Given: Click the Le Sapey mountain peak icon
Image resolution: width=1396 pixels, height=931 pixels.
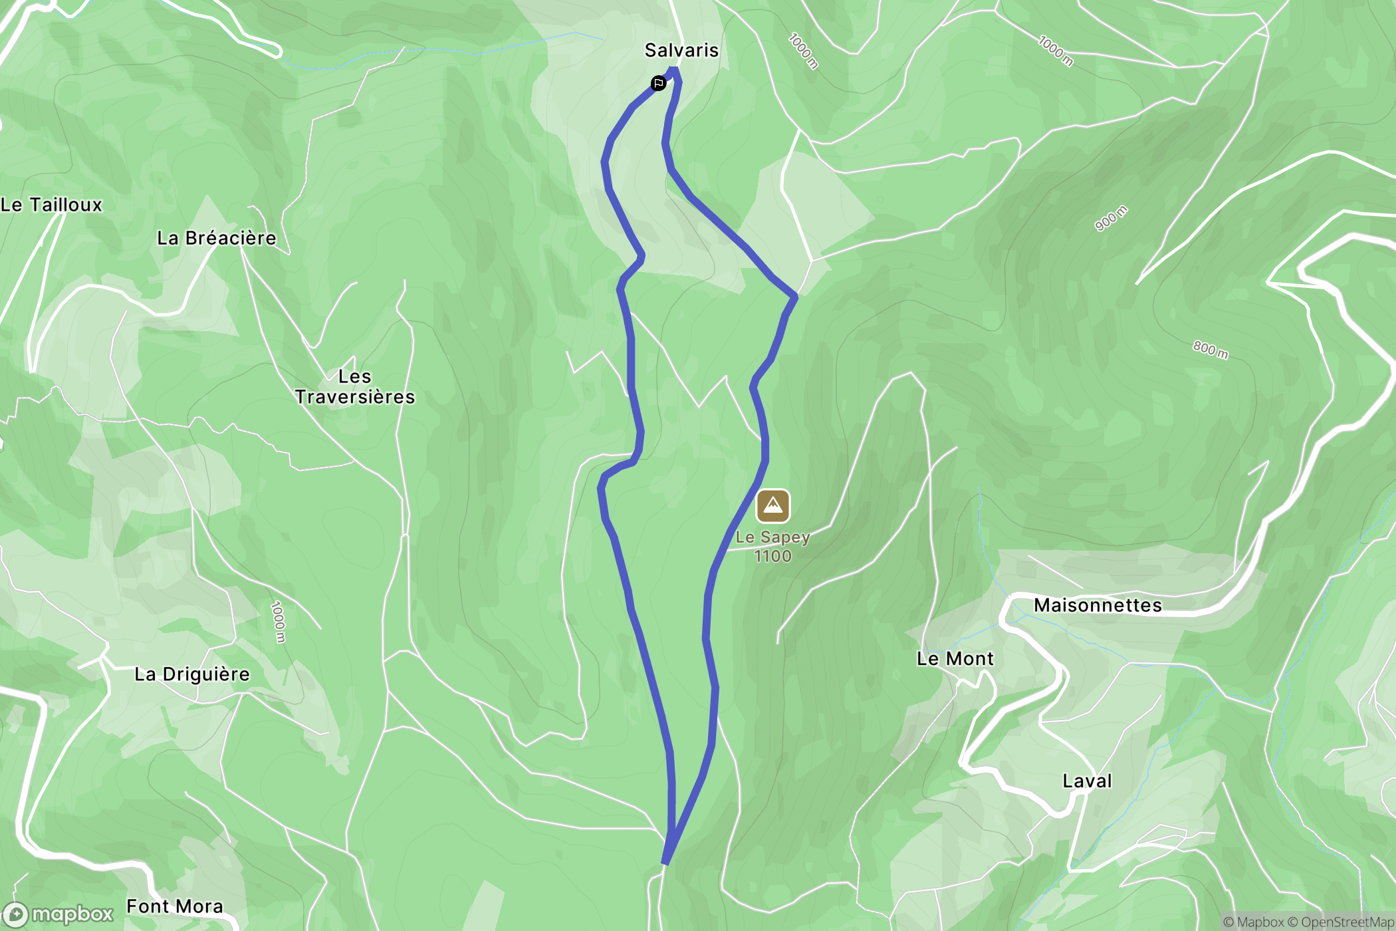Looking at the screenshot, I should click(773, 507).
